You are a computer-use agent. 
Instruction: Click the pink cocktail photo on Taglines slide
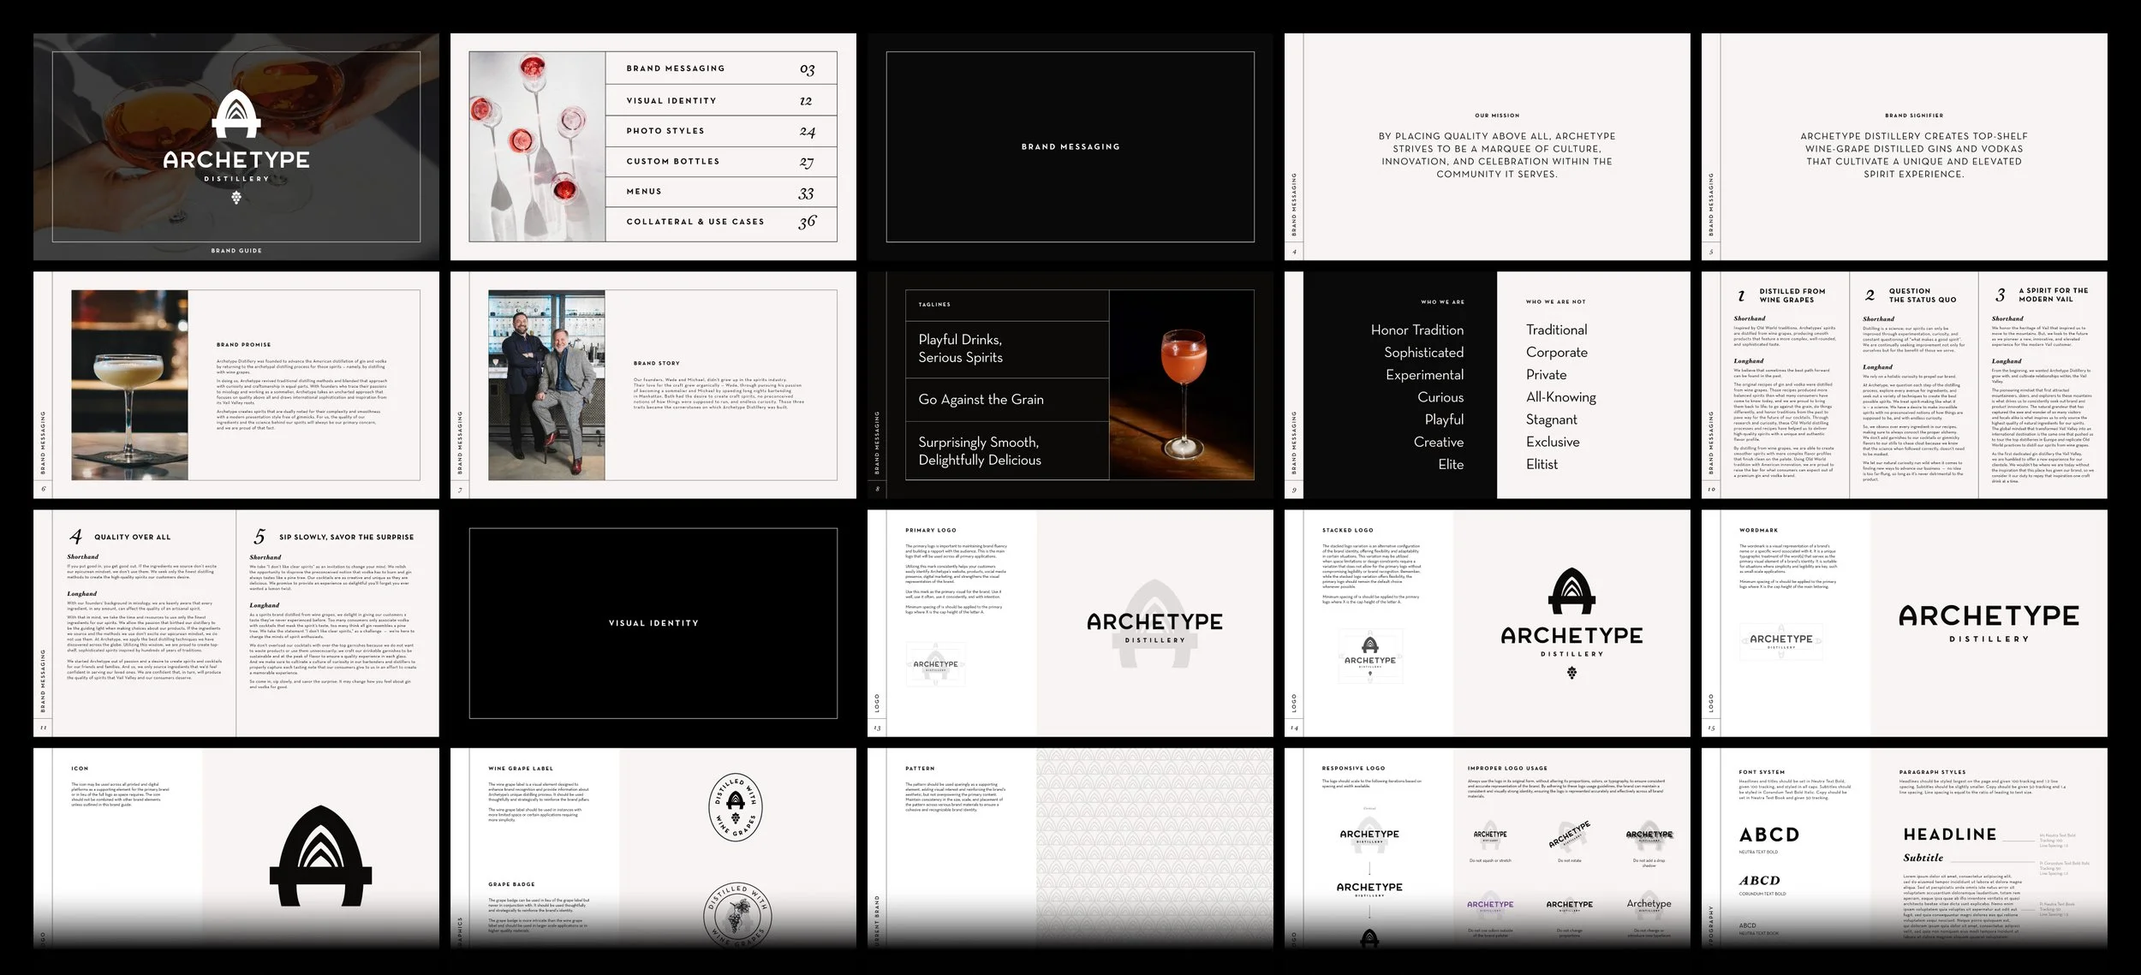1182,385
